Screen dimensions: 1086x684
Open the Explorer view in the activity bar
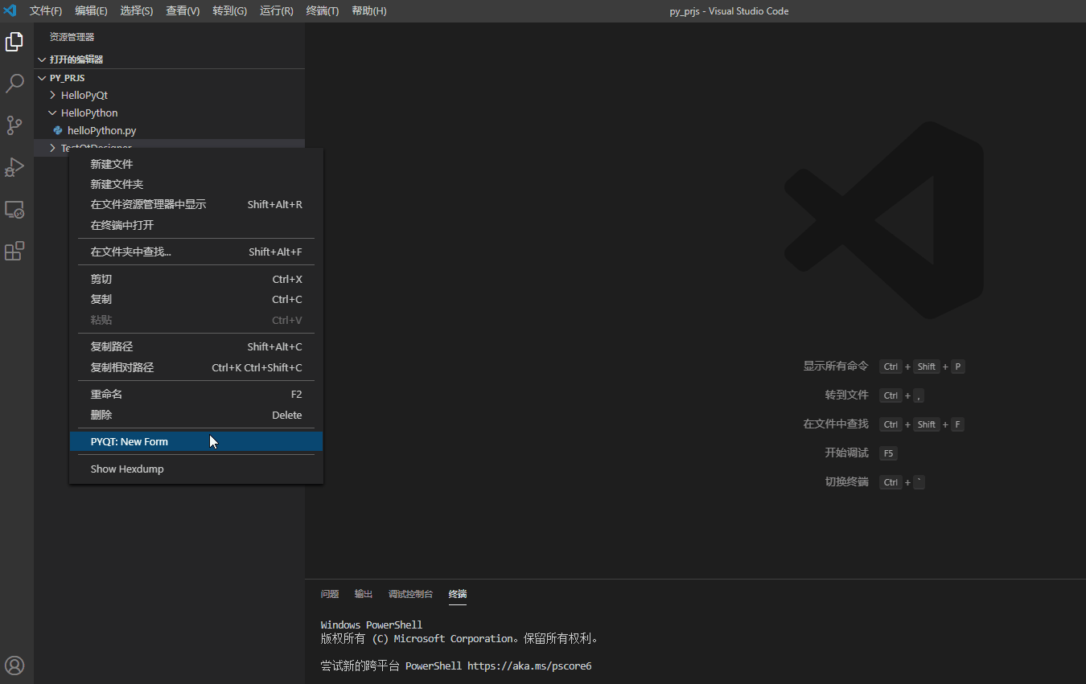[14, 41]
